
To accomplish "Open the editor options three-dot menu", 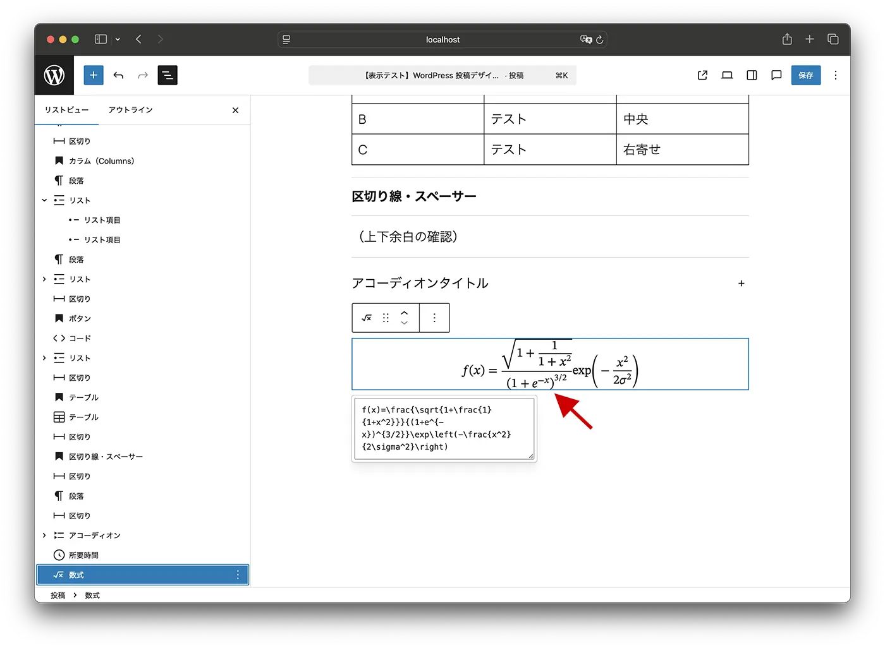I will pos(836,75).
